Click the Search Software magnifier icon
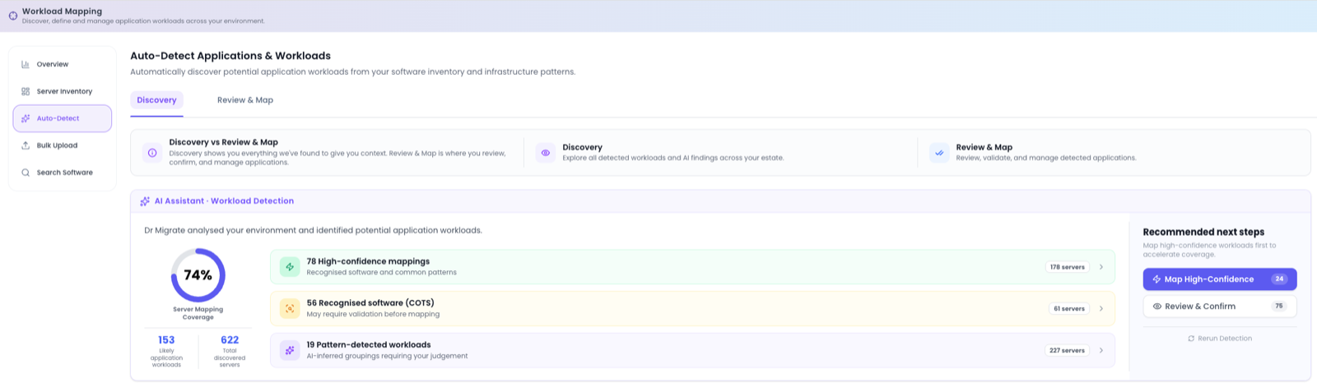Image resolution: width=1317 pixels, height=387 pixels. tap(26, 173)
